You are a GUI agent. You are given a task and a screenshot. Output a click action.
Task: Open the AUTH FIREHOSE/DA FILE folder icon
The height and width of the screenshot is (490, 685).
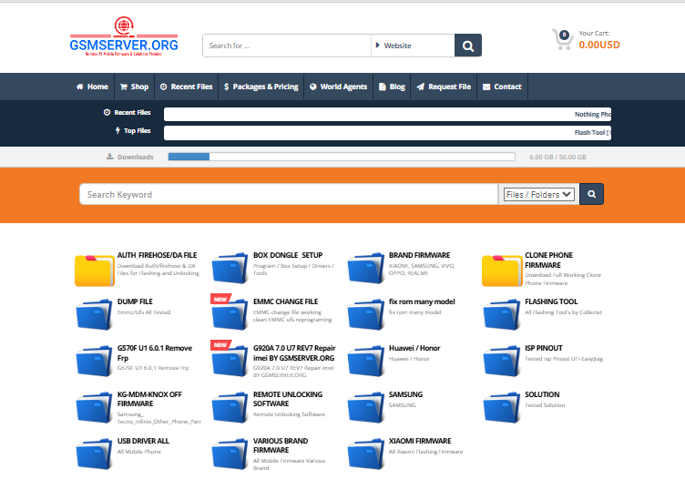coord(94,269)
